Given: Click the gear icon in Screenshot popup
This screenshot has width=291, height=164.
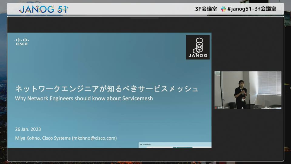Looking at the screenshot, I should pyautogui.click(x=141, y=145).
